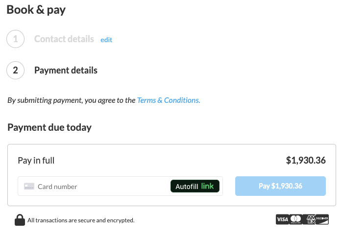The width and height of the screenshot is (342, 237).
Task: Click the credit card icon in card field
Action: [x=29, y=187]
